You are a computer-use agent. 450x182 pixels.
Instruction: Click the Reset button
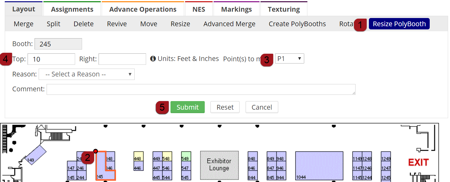(x=225, y=107)
